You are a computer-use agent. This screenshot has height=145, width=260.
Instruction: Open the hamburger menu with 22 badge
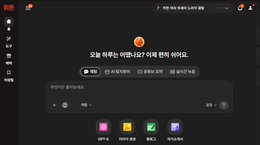[x=28, y=8]
